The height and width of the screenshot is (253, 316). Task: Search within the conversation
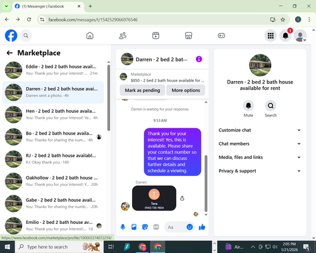point(270,106)
